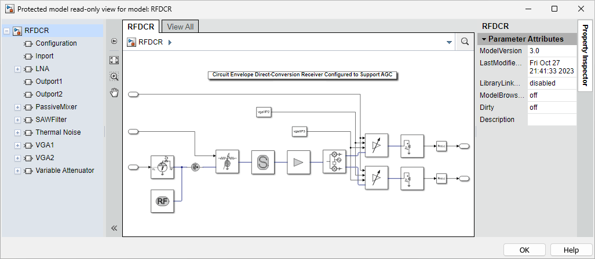Select Outport2 in the model tree

point(49,94)
